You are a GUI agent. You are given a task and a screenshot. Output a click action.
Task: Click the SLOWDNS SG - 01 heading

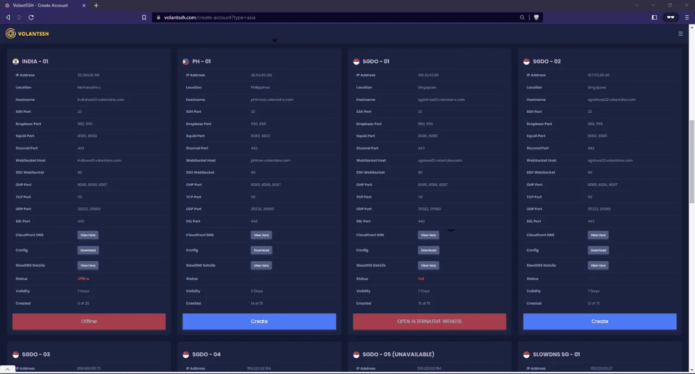[557, 354]
